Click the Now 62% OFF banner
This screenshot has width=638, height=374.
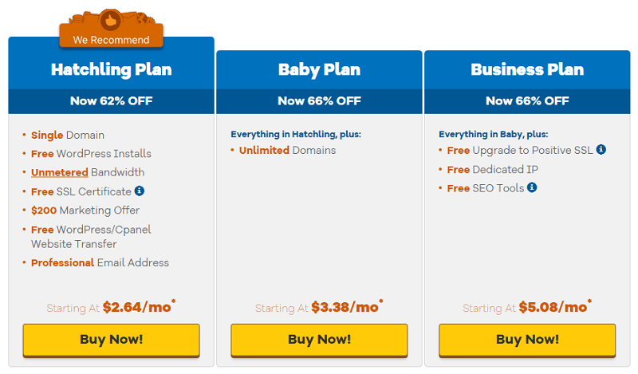[111, 101]
